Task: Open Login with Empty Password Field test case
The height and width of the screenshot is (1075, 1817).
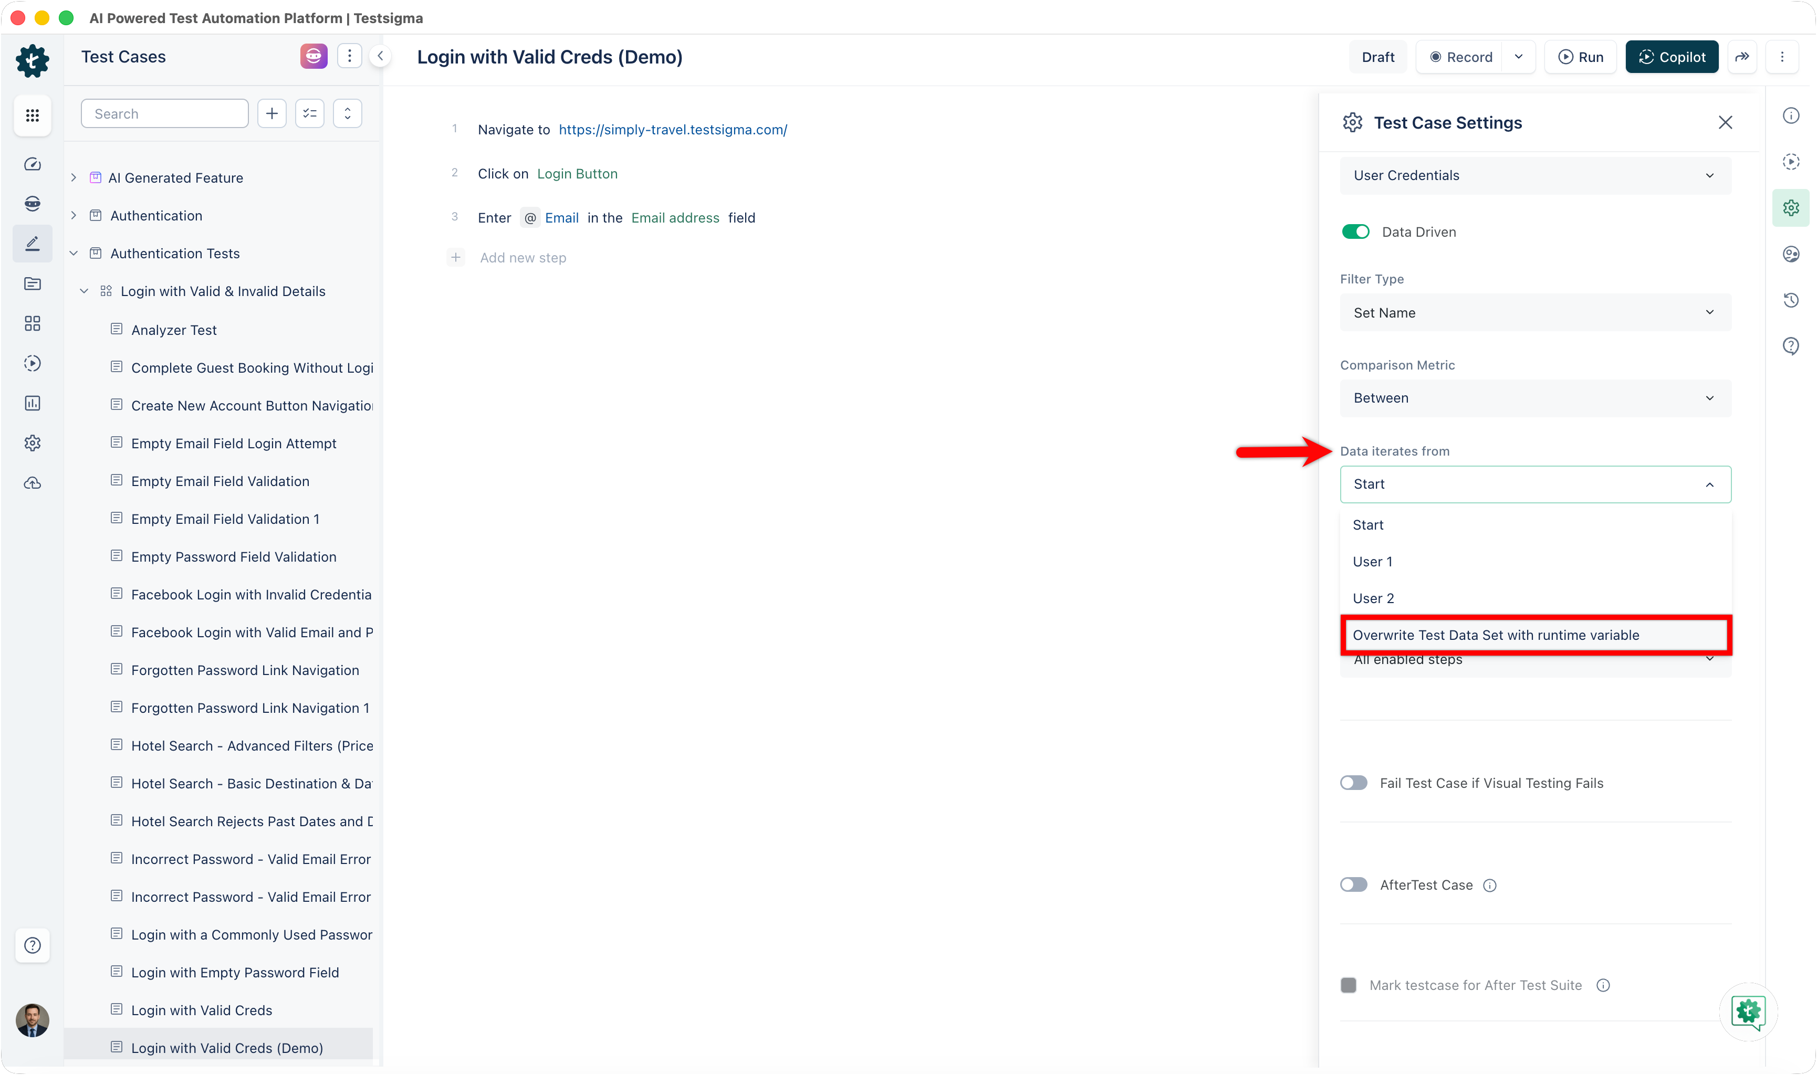Action: (235, 973)
